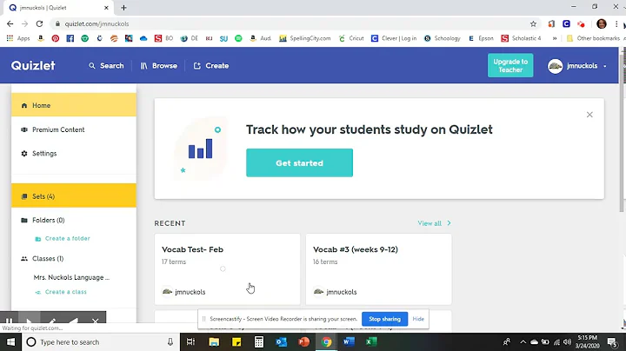Click the Screencastify extension icon
Viewport: 626px width, 351px height.
coord(581,24)
